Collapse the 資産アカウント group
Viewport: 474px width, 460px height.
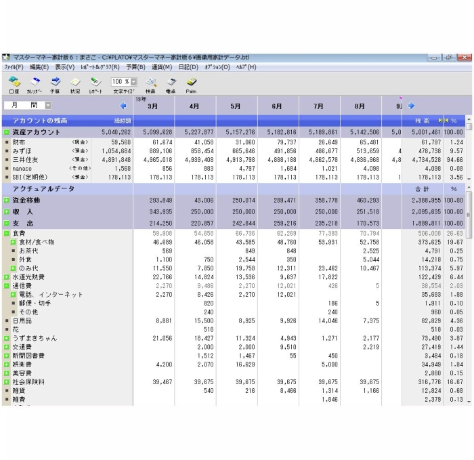coord(6,132)
